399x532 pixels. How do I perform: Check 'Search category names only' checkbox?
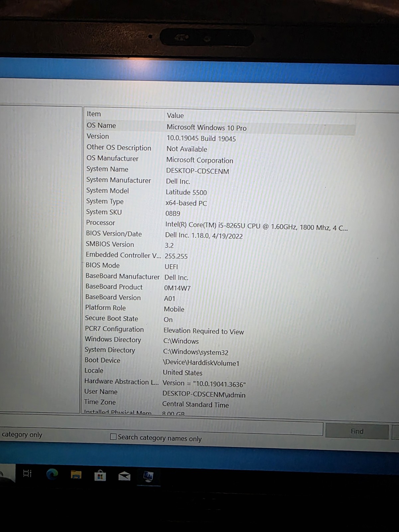113,437
